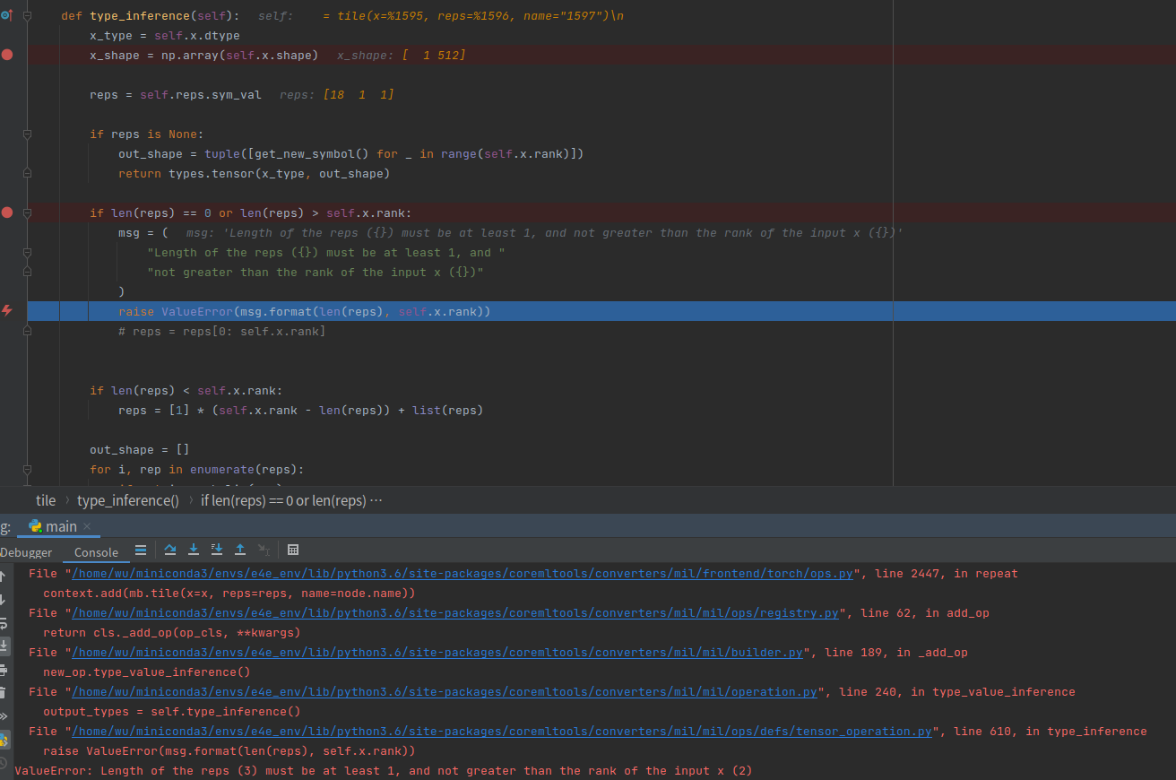This screenshot has height=780, width=1176.
Task: Click the Step Over icon in the debugger toolbar
Action: click(x=170, y=550)
